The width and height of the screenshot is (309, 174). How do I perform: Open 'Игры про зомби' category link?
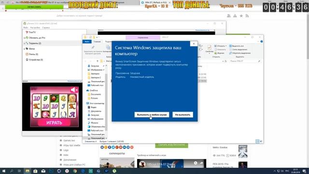tap(72, 145)
